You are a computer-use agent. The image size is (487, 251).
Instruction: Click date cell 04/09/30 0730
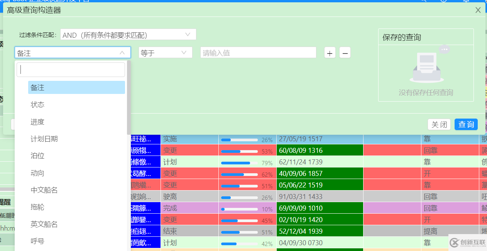(320, 243)
